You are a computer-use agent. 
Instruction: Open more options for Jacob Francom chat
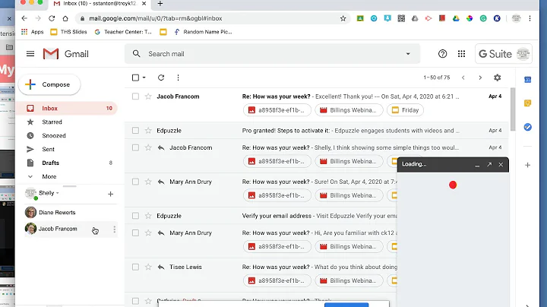point(114,229)
